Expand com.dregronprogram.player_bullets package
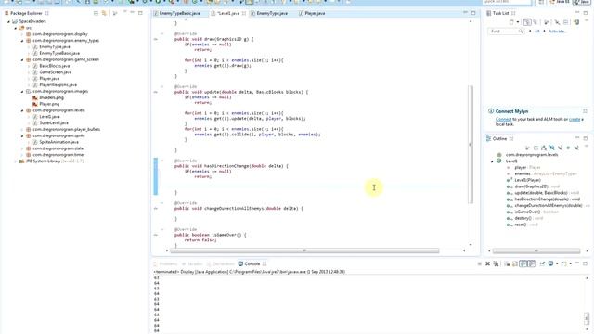This screenshot has height=334, width=594. (22, 130)
